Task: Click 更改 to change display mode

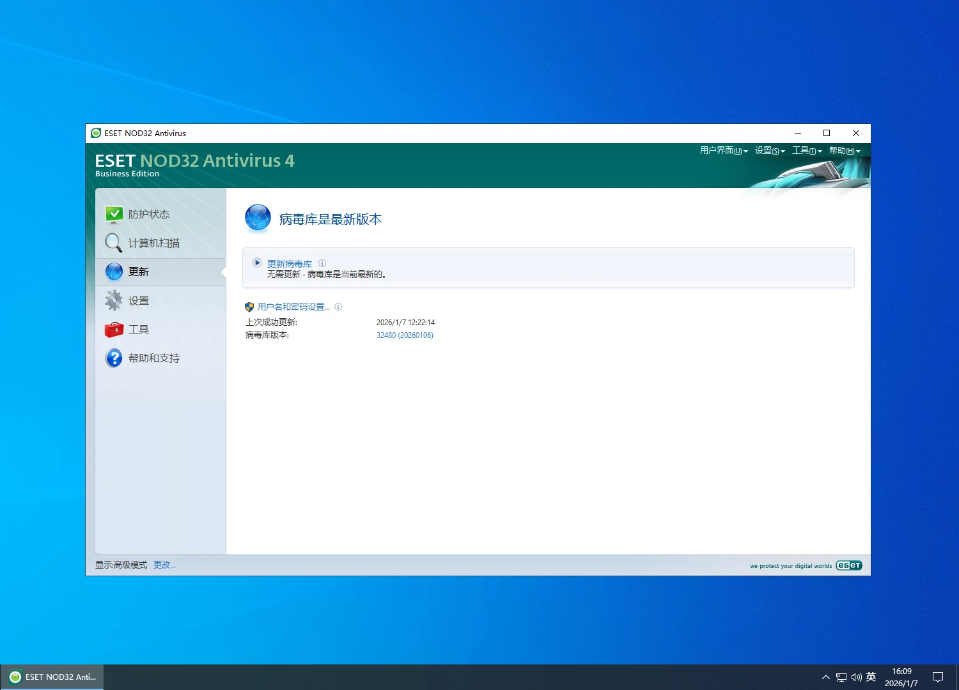Action: (x=164, y=565)
